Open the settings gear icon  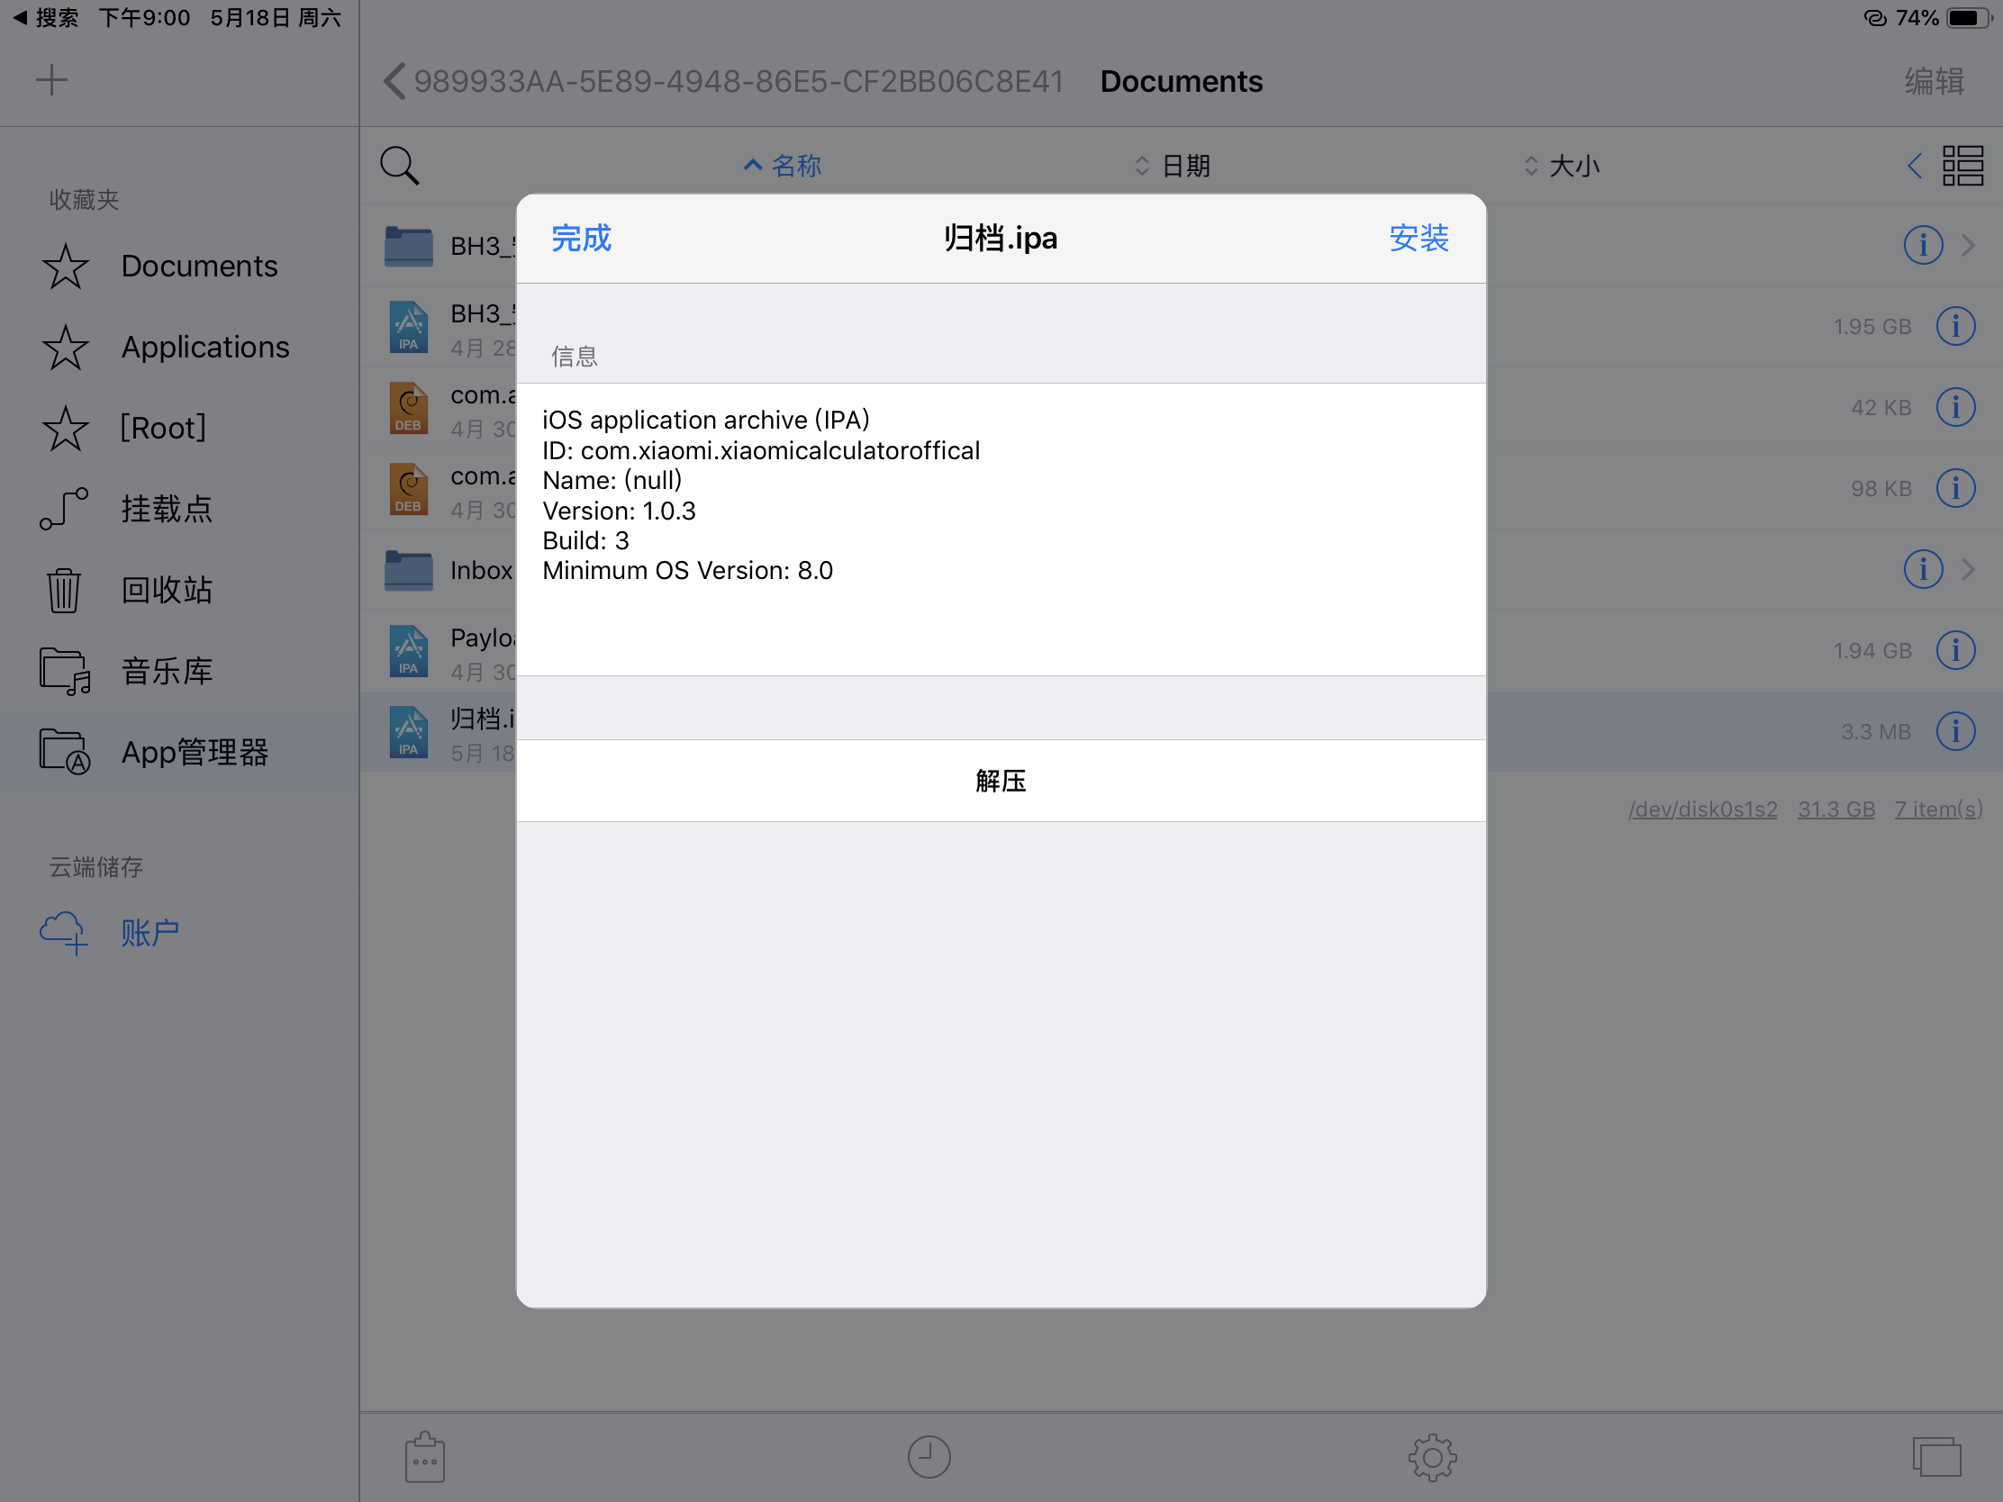click(1433, 1457)
